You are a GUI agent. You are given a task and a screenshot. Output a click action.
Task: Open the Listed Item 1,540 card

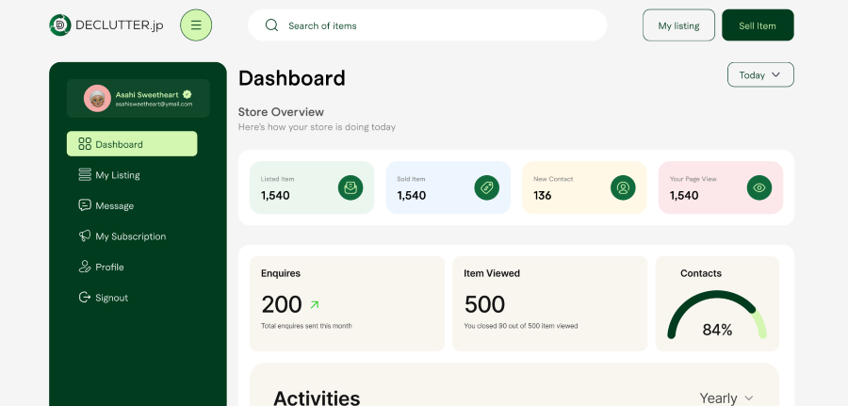click(312, 187)
